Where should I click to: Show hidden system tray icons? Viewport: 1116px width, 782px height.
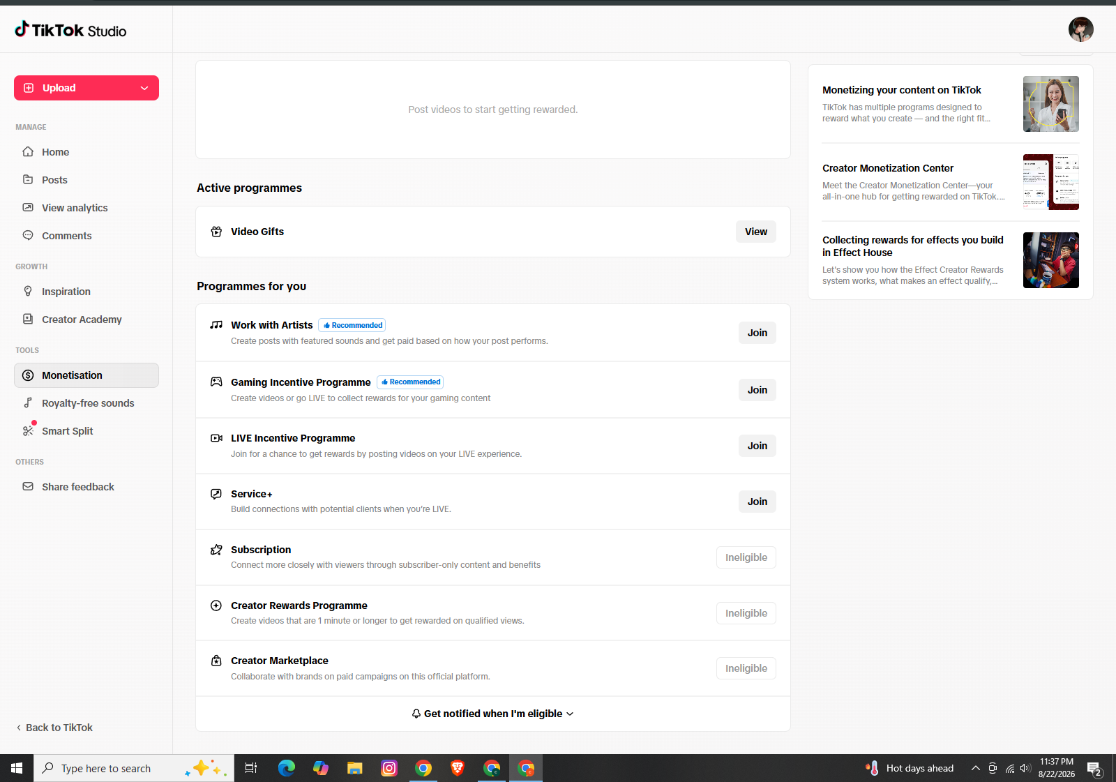point(975,768)
